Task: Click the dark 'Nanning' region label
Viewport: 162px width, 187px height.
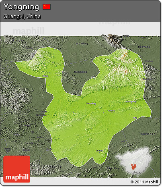Action: 80,72
